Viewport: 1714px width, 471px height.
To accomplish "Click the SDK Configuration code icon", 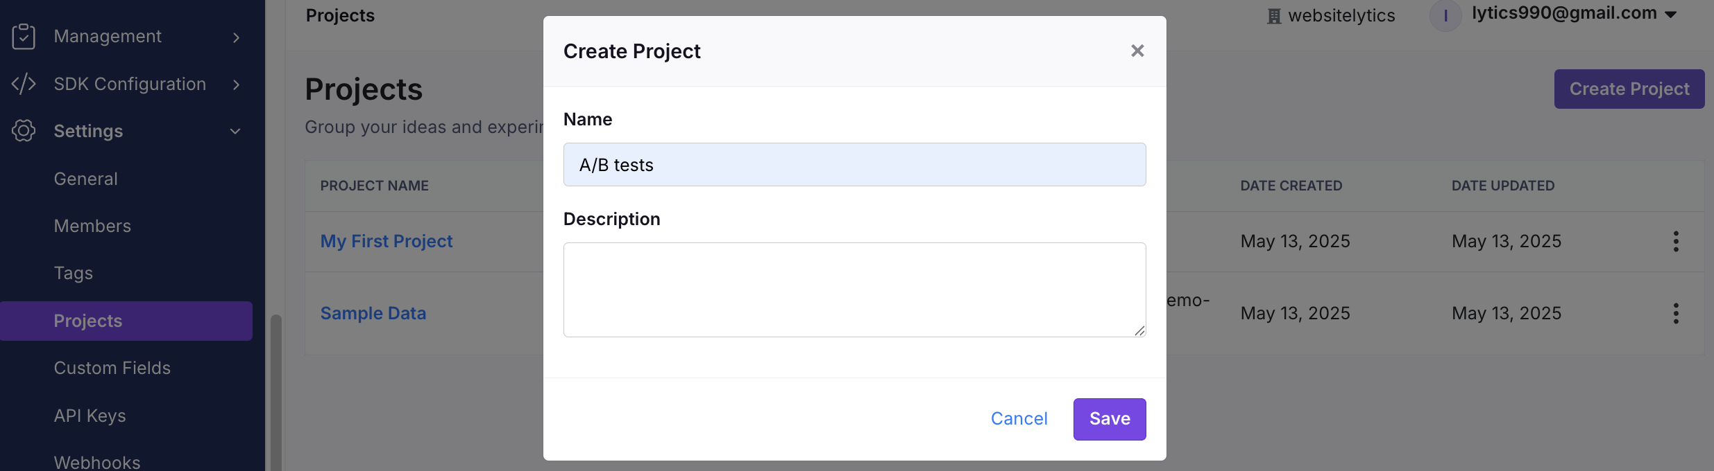I will click(x=24, y=84).
